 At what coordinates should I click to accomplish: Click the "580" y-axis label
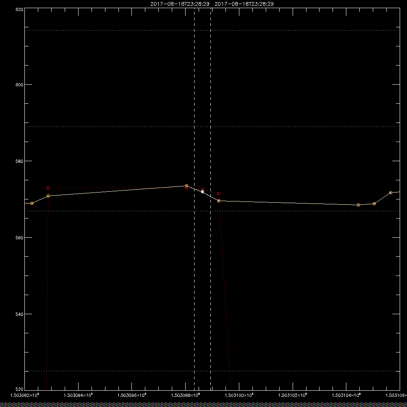(20, 161)
